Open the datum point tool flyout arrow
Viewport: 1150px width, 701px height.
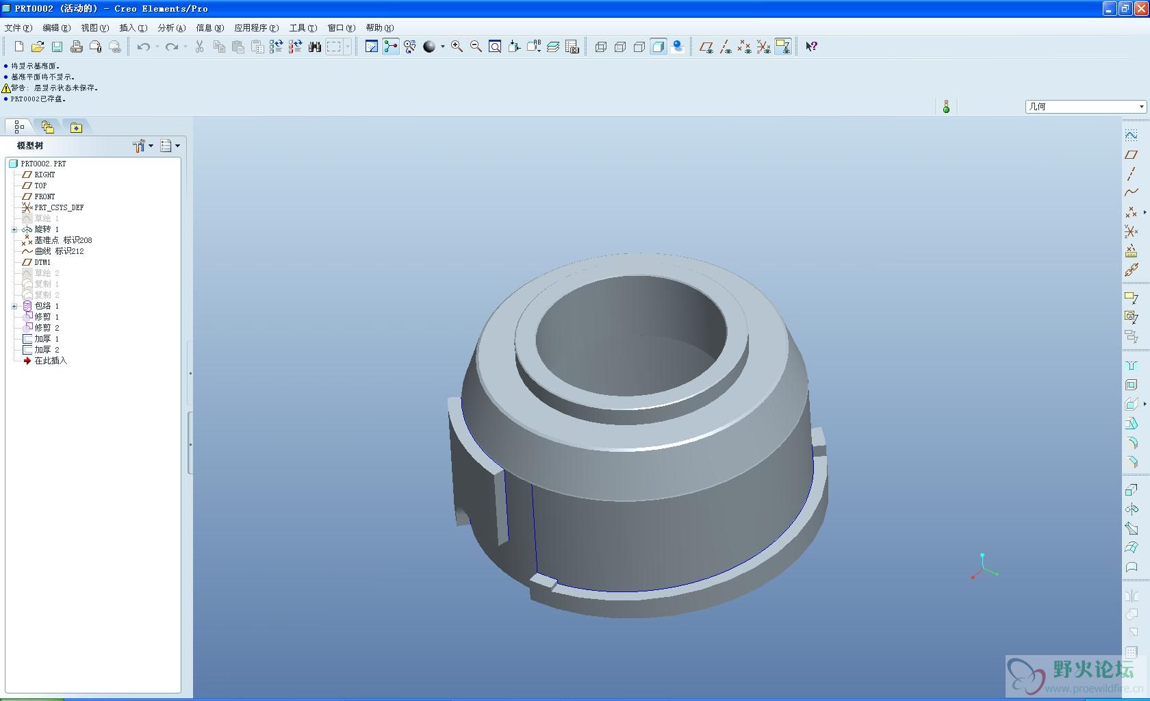[1145, 212]
